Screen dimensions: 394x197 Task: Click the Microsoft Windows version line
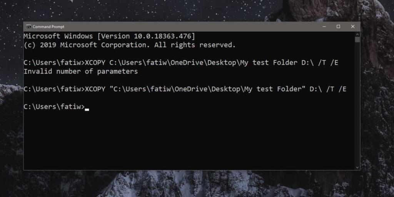coord(109,36)
